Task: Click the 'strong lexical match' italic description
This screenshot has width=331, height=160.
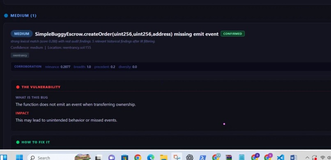Action: coord(83,41)
